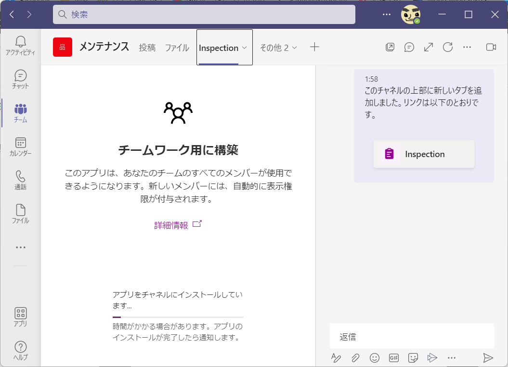Open チーム in the sidebar
The image size is (508, 367).
20,113
